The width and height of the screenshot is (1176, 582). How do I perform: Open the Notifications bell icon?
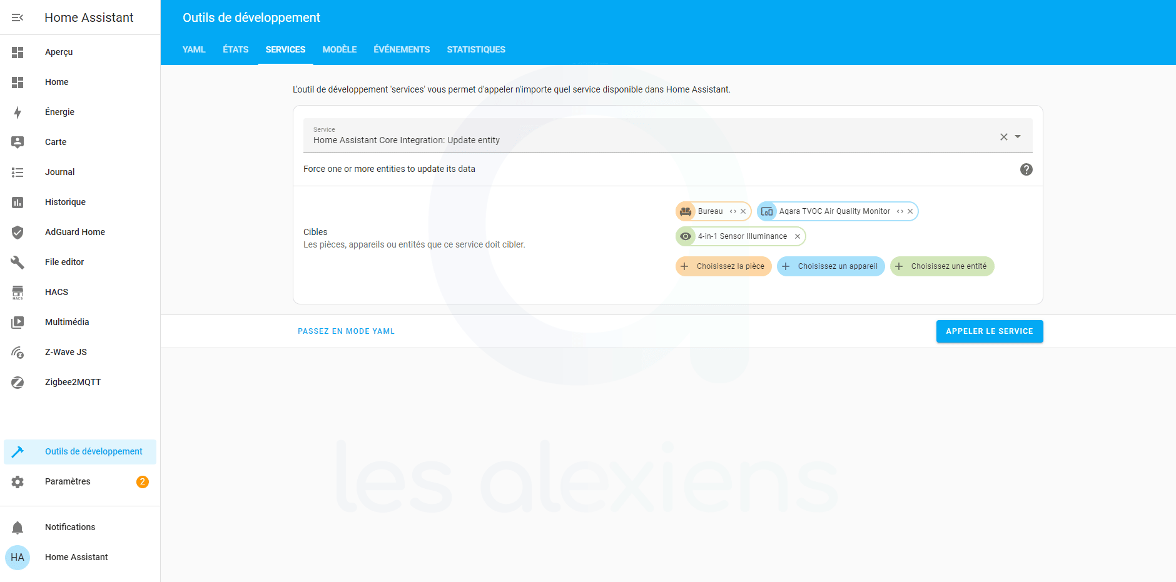(x=18, y=528)
